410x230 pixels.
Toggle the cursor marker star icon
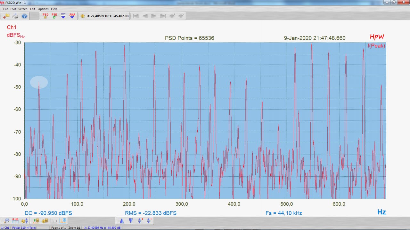click(x=83, y=16)
